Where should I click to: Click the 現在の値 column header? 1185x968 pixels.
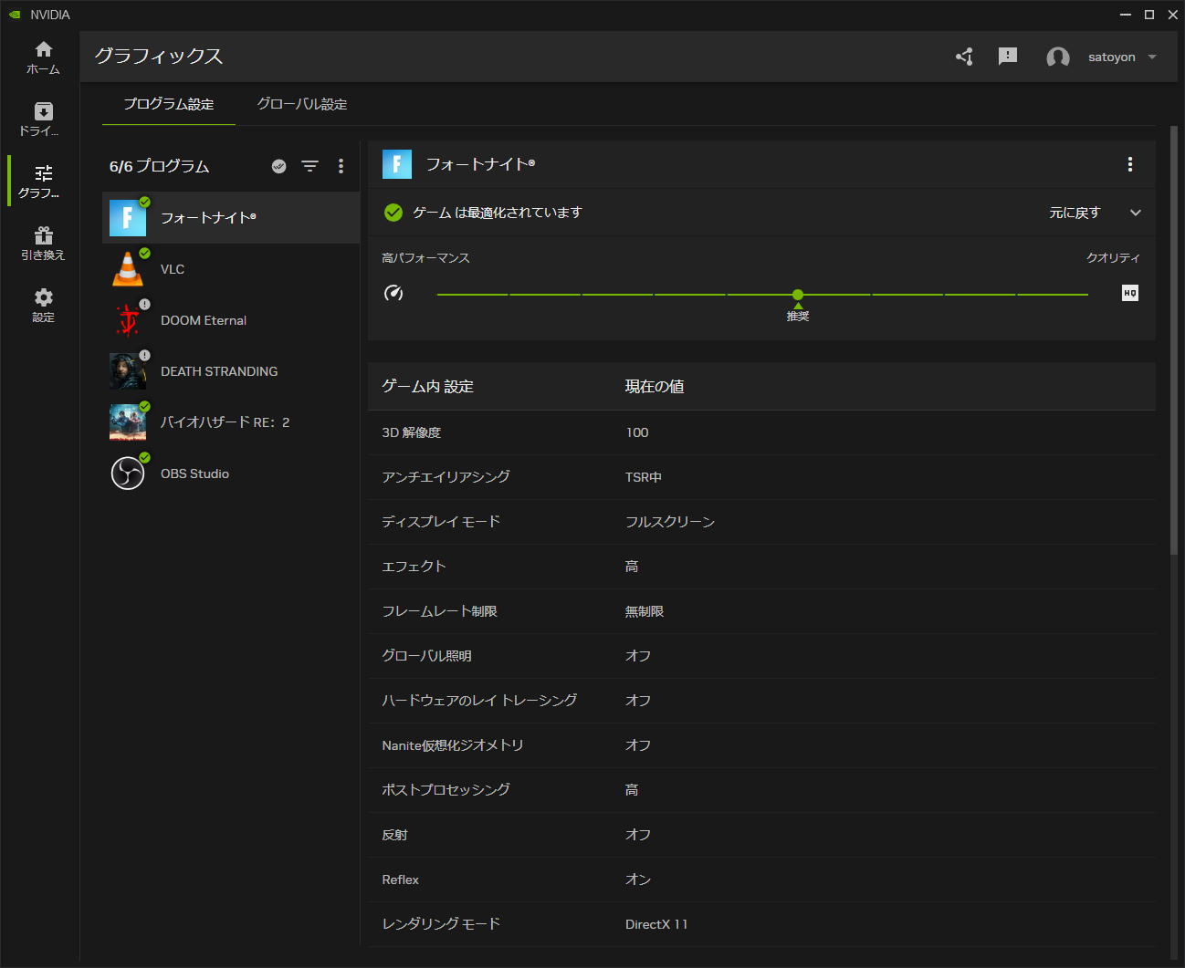click(655, 387)
